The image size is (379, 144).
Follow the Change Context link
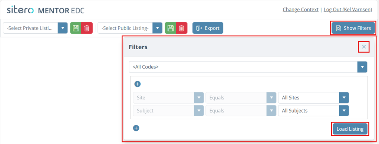click(300, 10)
